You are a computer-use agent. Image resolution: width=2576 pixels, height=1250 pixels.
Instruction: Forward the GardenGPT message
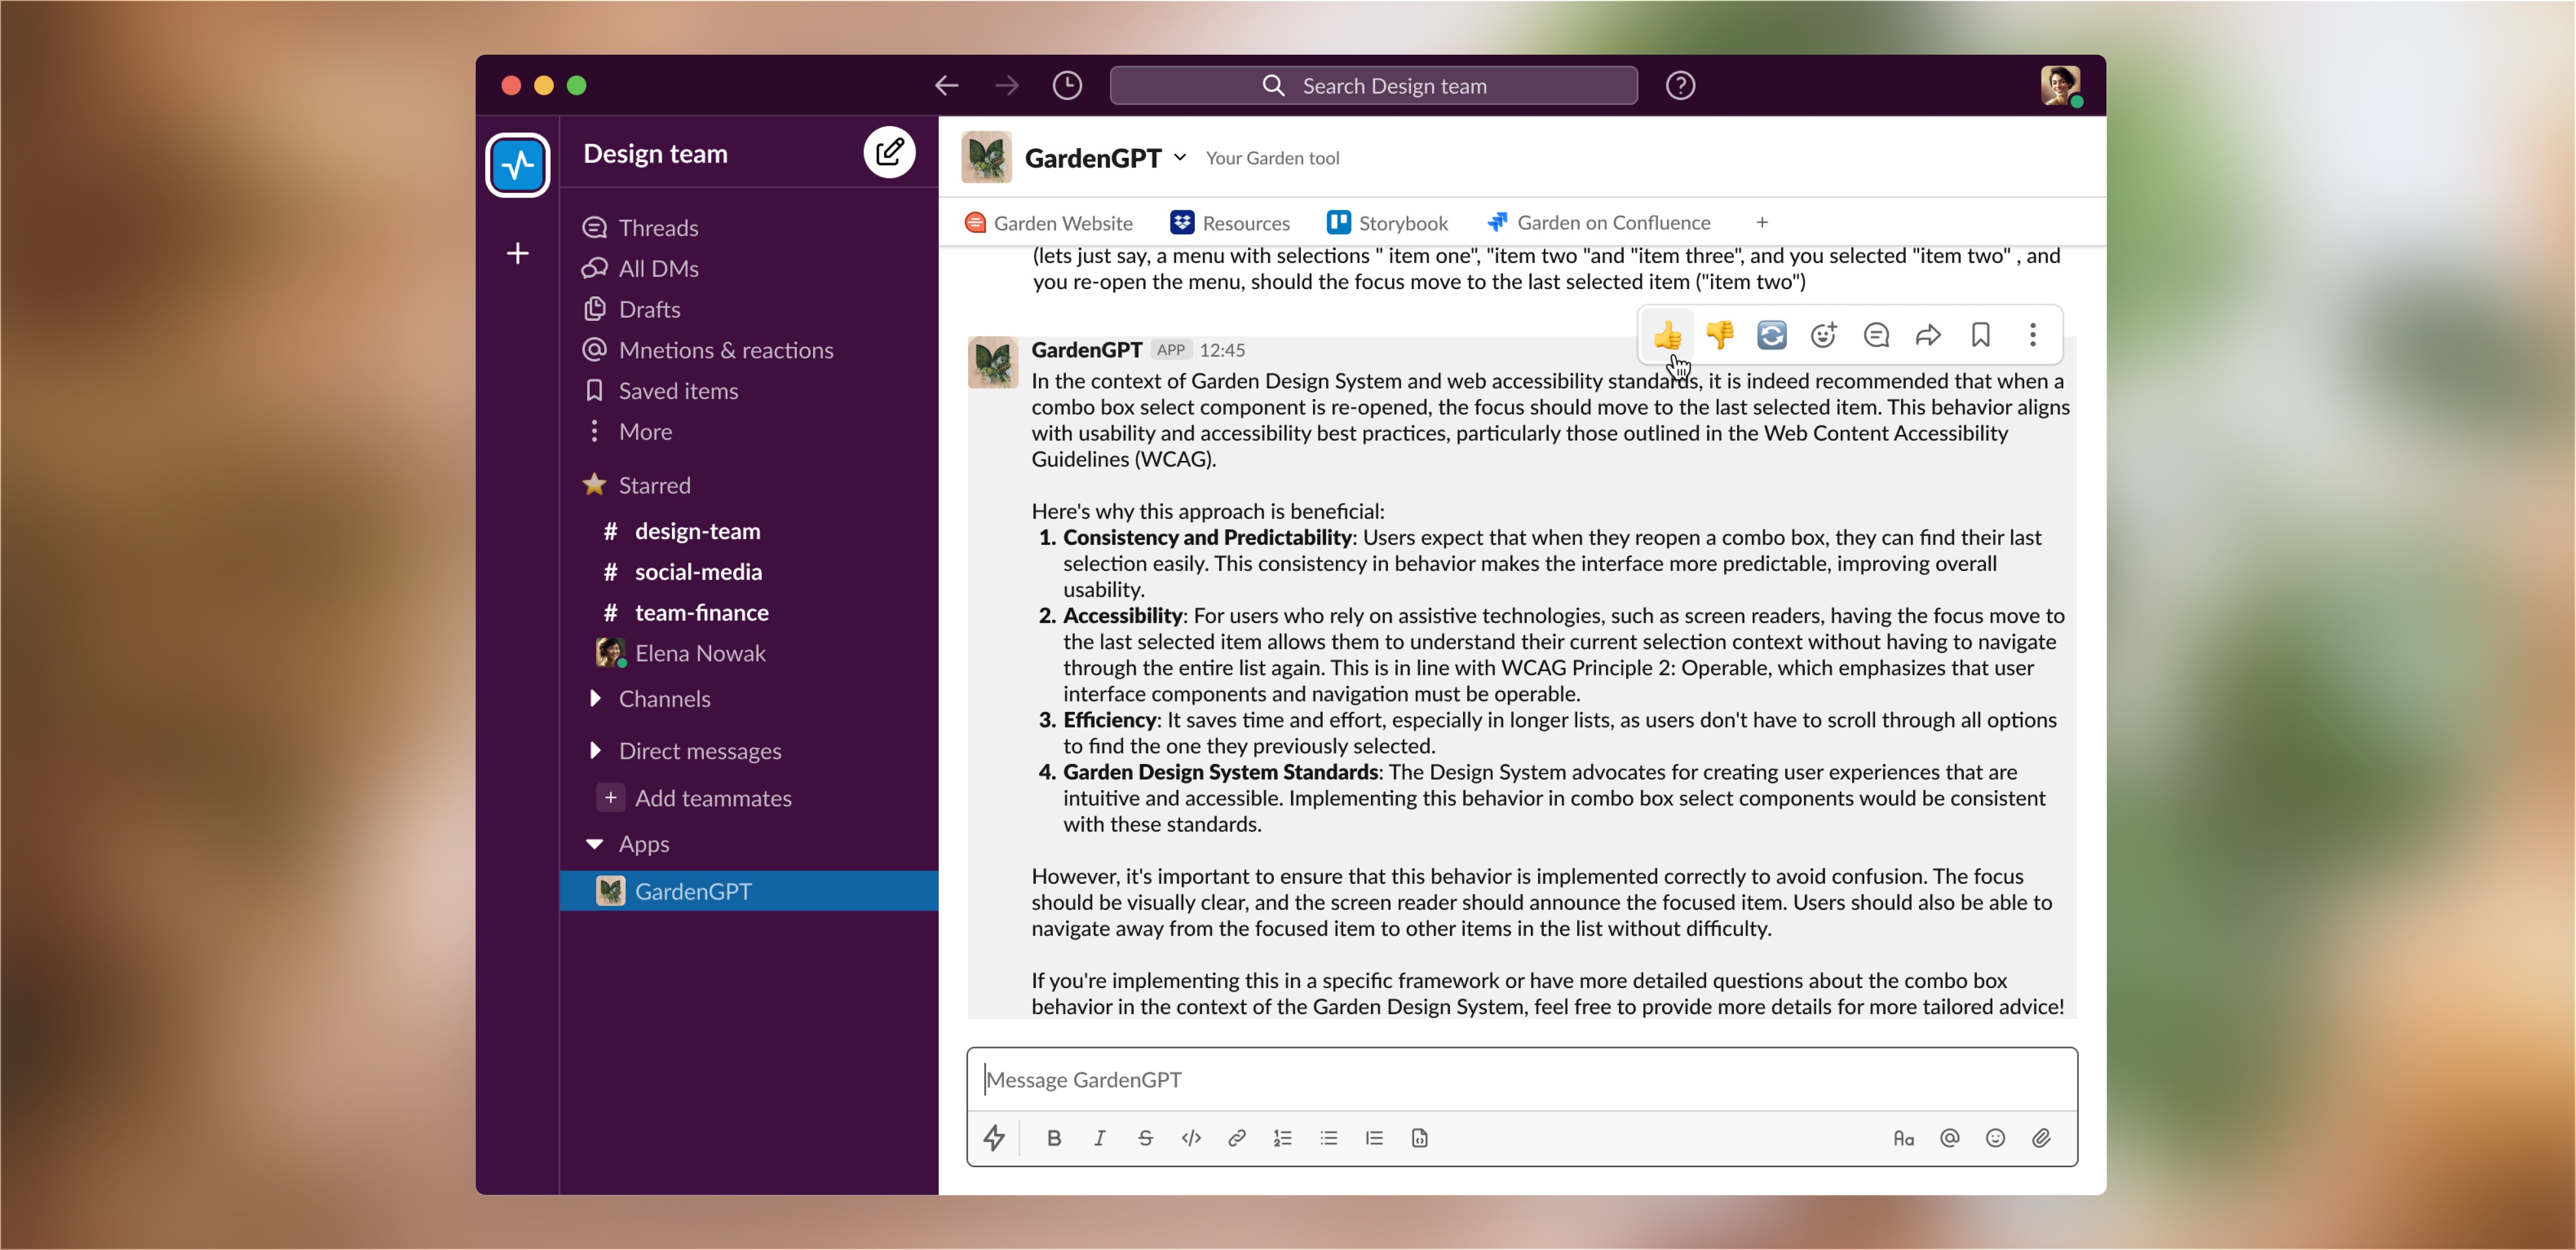[1928, 335]
